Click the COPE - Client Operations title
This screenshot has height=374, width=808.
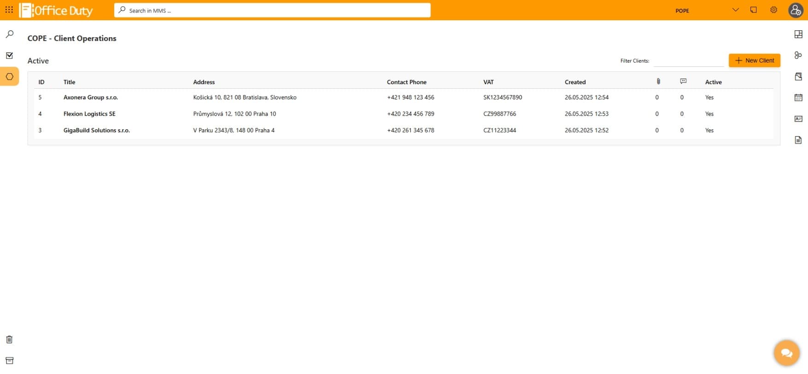(72, 38)
